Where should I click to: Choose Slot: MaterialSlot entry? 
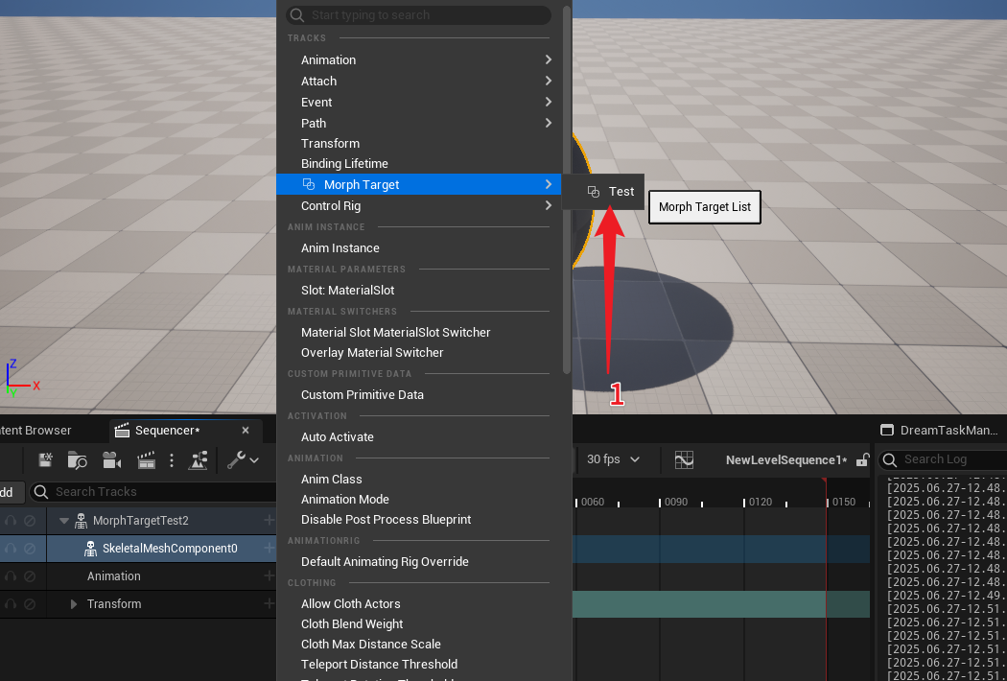(419, 291)
